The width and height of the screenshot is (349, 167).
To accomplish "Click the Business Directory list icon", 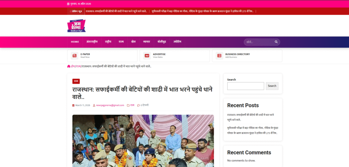I will click(x=219, y=56).
